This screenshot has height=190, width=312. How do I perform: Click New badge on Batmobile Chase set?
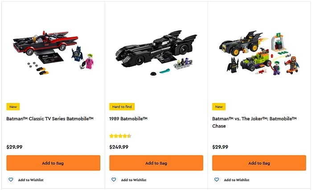(219, 107)
